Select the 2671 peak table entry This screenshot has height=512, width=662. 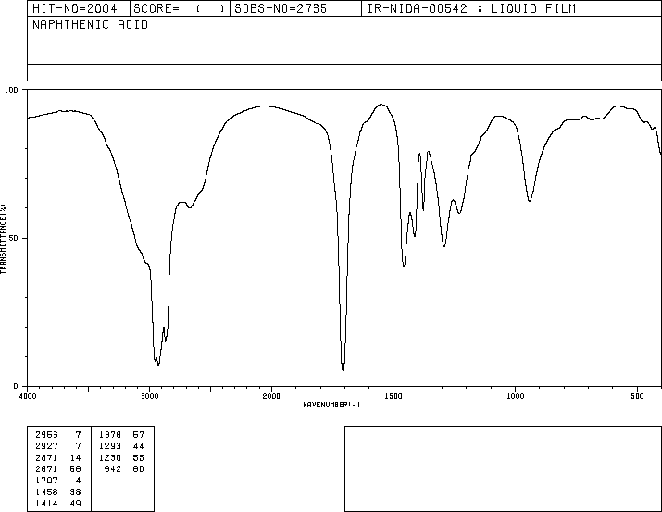(x=58, y=468)
